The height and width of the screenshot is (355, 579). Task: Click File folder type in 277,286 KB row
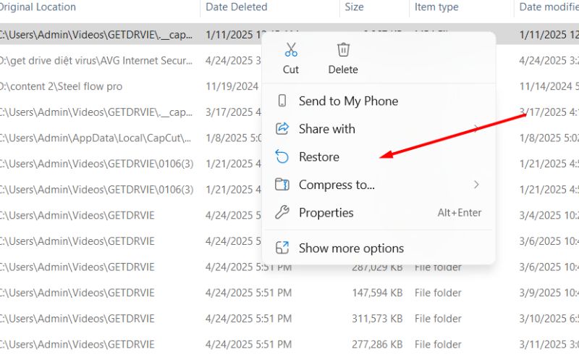(x=438, y=344)
